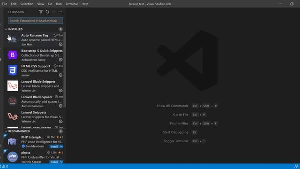Click the Jun Han publisher name
Viewport: 300px width, 169px height.
(x=27, y=45)
